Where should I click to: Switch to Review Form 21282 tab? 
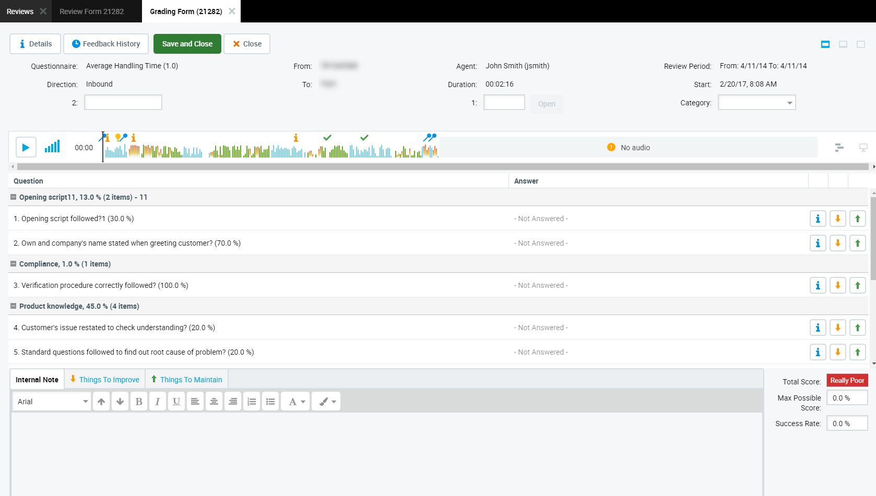92,11
